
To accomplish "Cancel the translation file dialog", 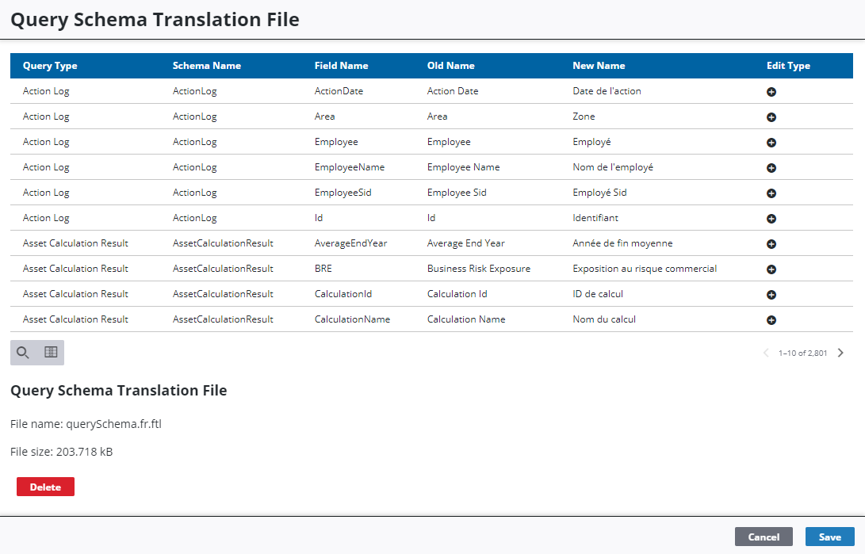I will click(763, 537).
